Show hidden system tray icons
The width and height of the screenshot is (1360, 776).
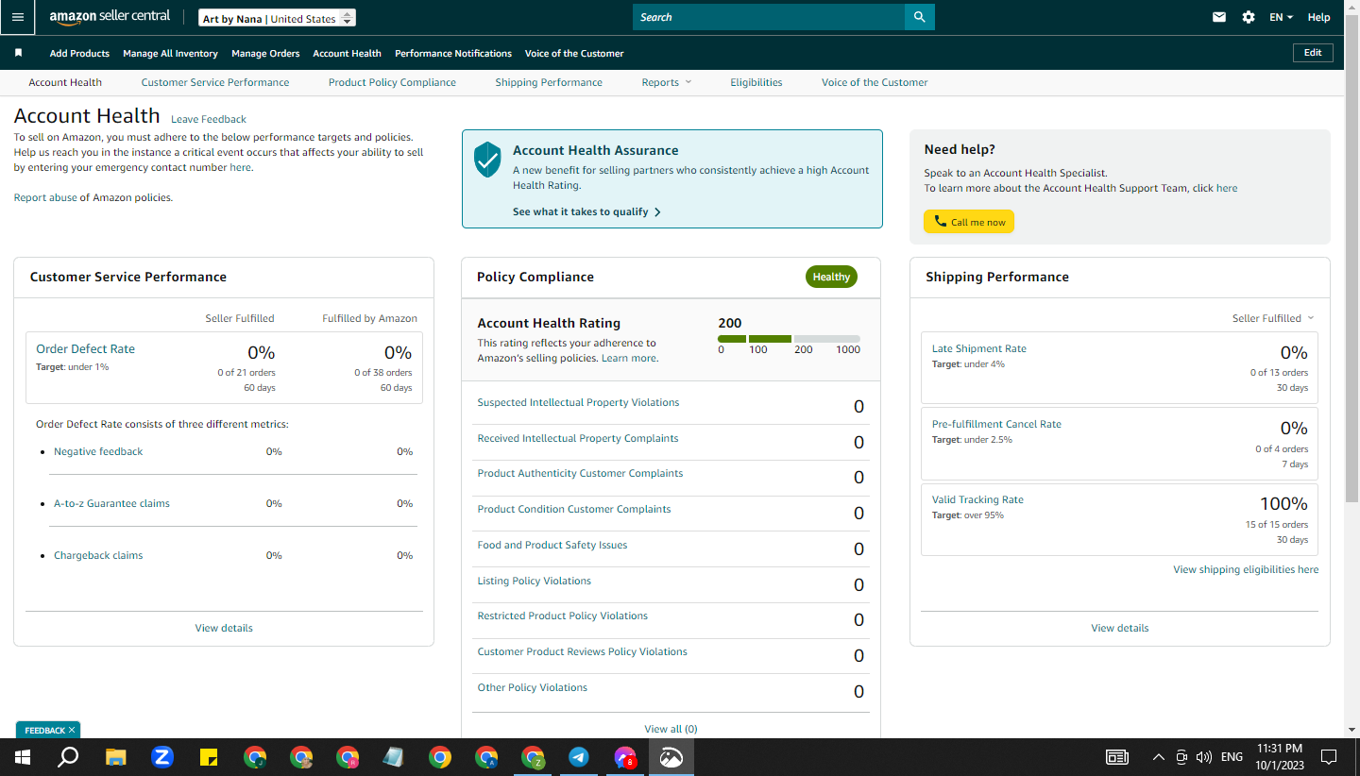1159,757
